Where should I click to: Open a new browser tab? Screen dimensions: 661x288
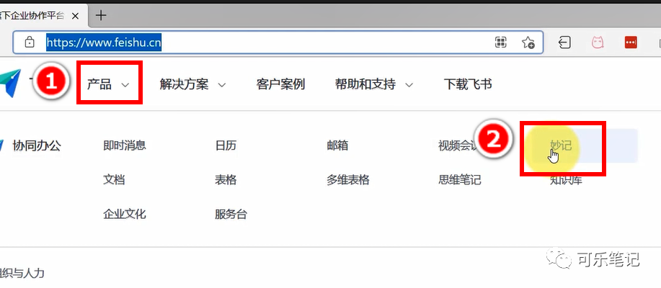pos(101,16)
